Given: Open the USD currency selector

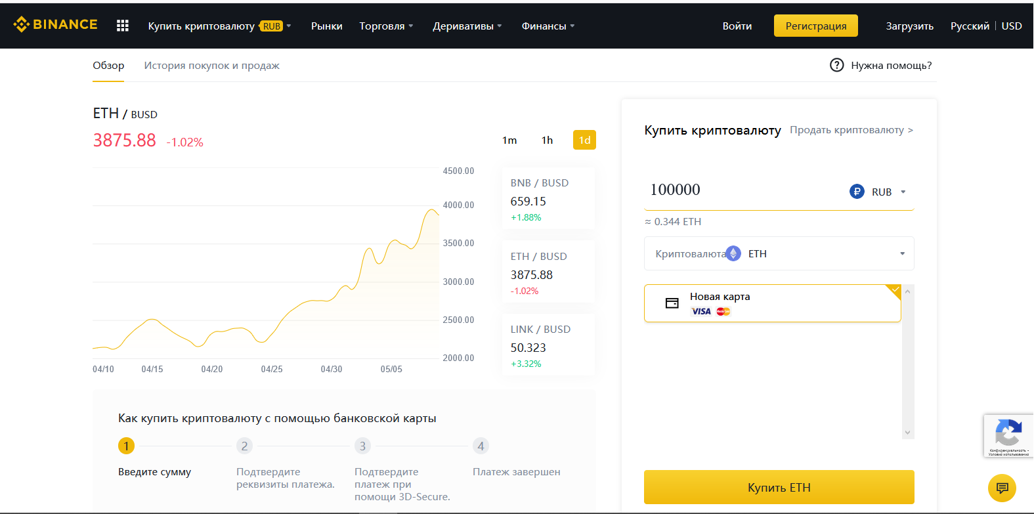Looking at the screenshot, I should pos(1012,26).
